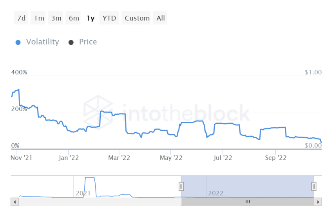Toggle the Price series legend
The height and width of the screenshot is (222, 333).
(x=88, y=42)
